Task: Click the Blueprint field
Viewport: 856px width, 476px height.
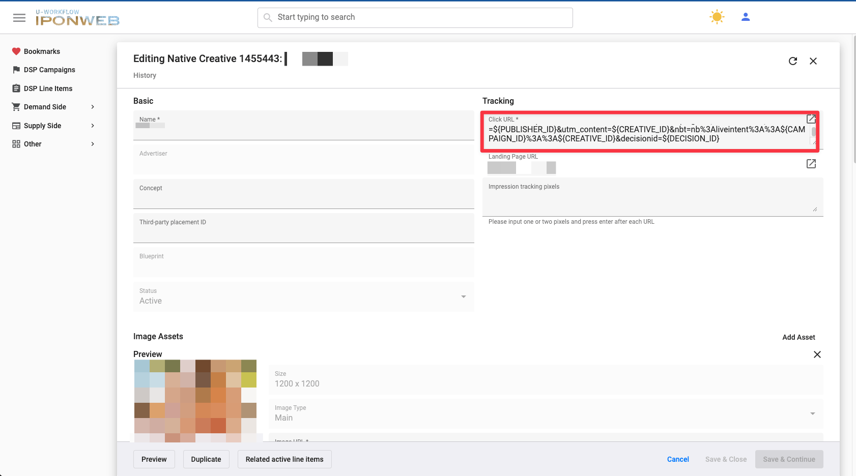Action: (x=304, y=262)
